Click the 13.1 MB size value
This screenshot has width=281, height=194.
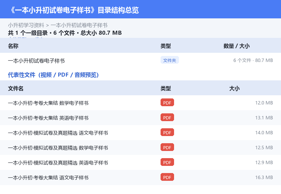(x=264, y=118)
